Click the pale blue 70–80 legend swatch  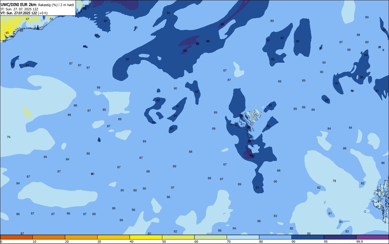click(243, 237)
